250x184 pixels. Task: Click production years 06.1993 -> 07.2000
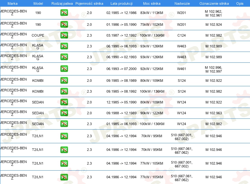coord(121,69)
